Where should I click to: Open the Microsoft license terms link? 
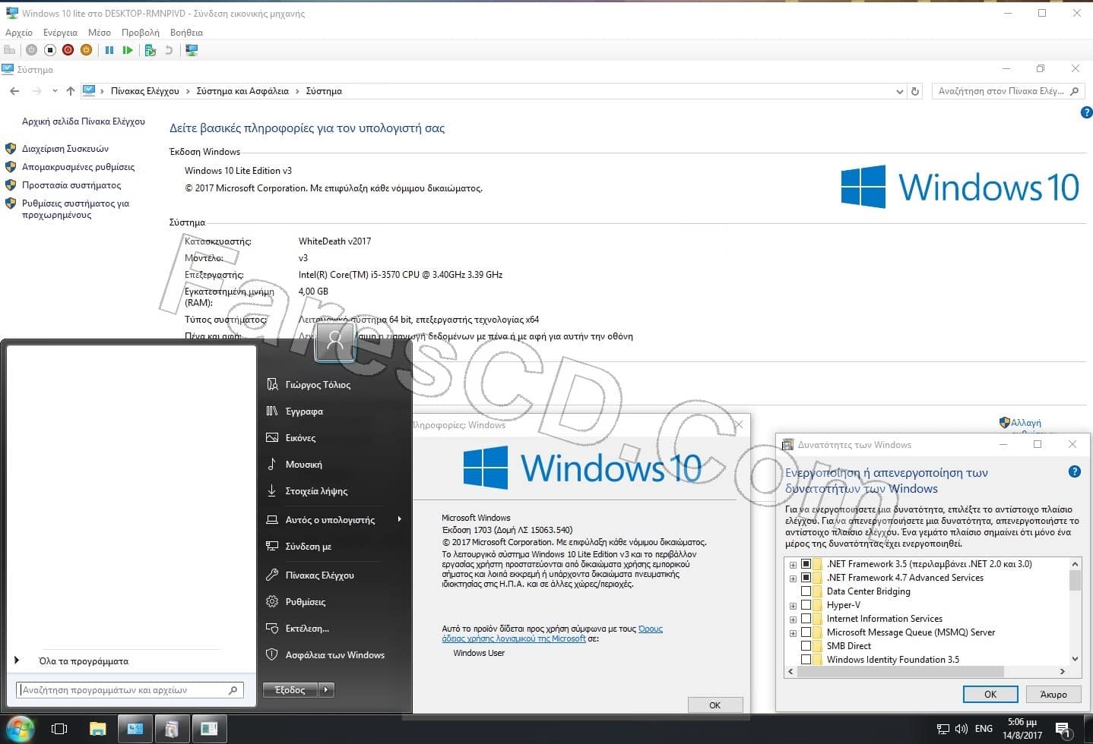[552, 634]
